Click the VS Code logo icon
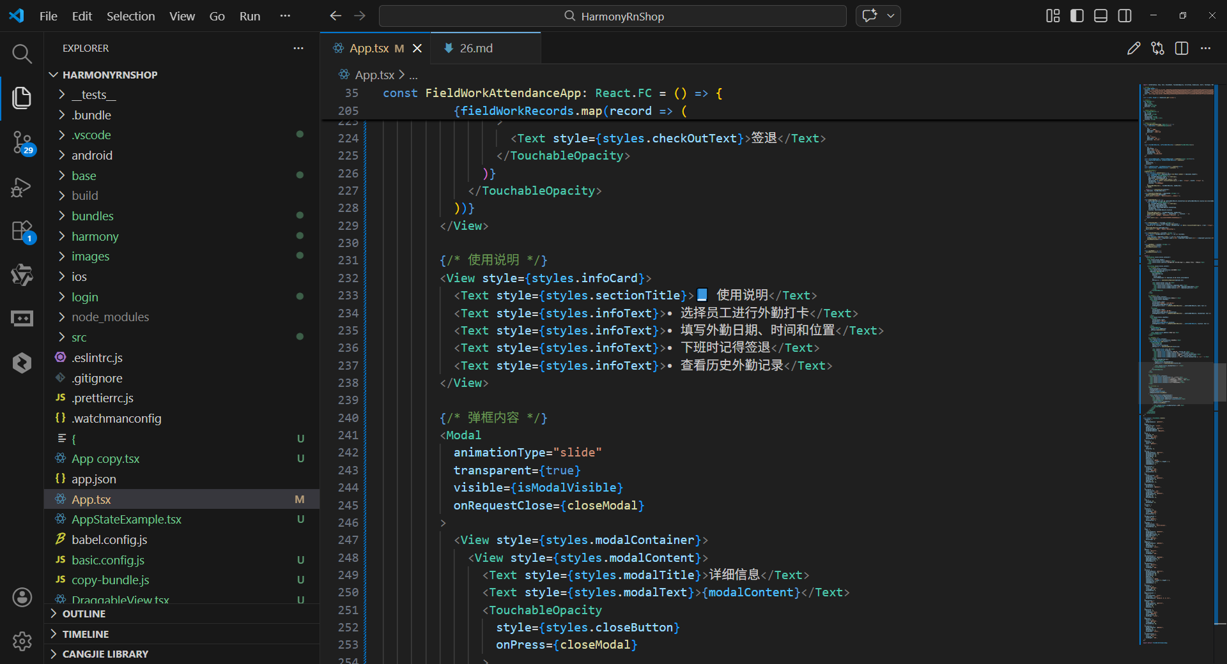The width and height of the screenshot is (1227, 664). click(17, 16)
